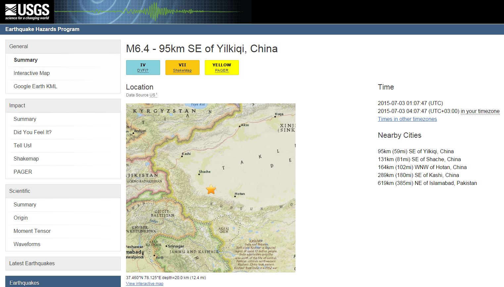Viewport: 504px width, 287px height.
Task: Click the USGS logo
Action: 27,12
